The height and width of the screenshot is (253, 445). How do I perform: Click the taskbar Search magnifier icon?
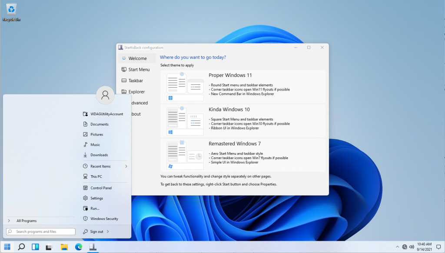point(21,247)
